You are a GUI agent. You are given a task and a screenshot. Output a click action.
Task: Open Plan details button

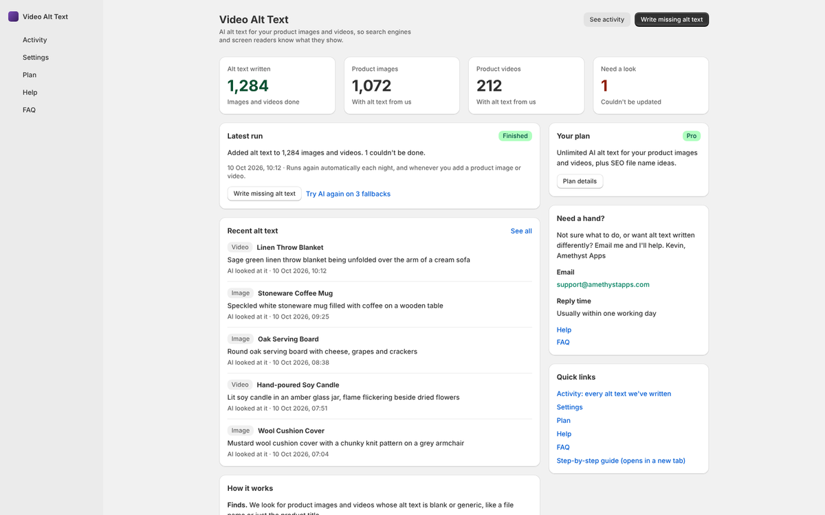[580, 181]
